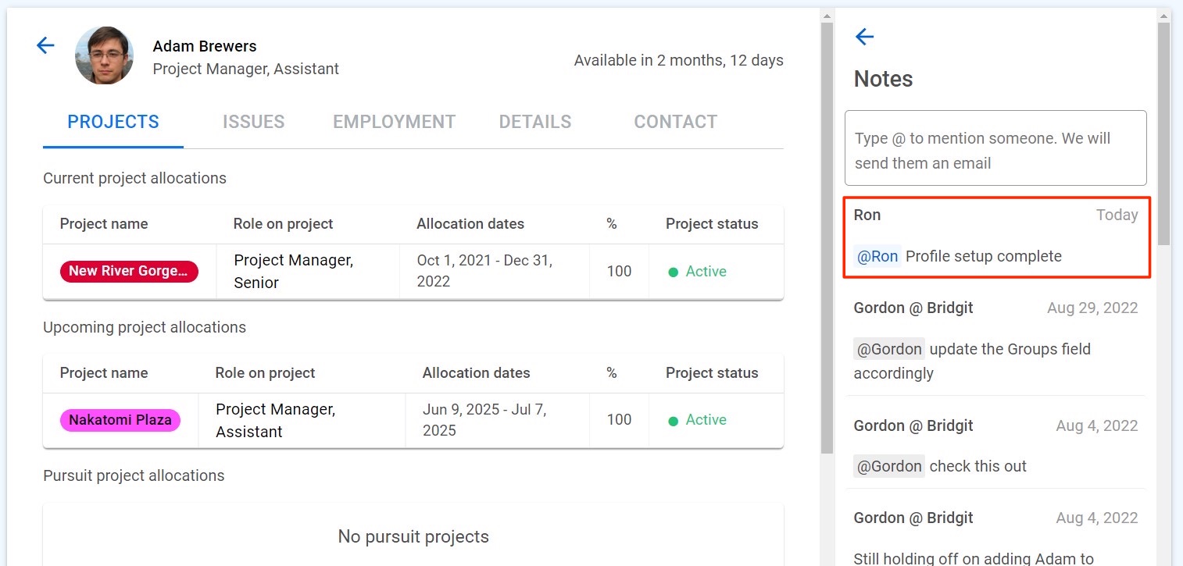
Task: Click 'Project status' header in current allocations table
Action: (712, 224)
